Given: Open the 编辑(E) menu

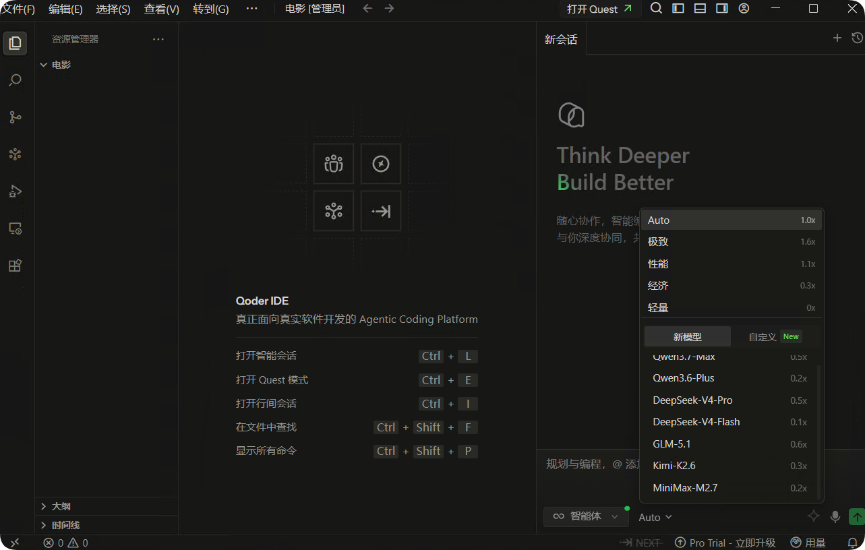Looking at the screenshot, I should (x=65, y=9).
